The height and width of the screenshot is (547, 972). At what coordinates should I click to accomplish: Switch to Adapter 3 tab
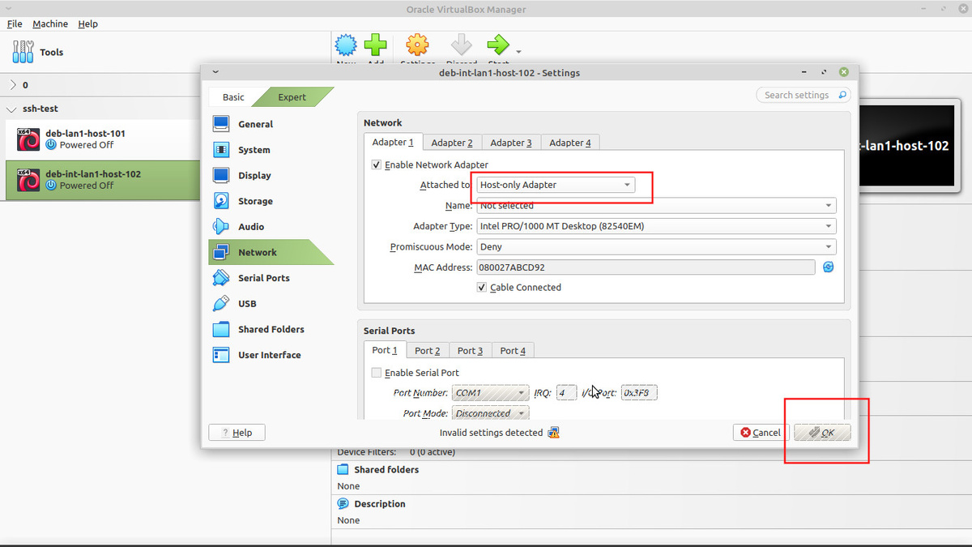tap(511, 143)
